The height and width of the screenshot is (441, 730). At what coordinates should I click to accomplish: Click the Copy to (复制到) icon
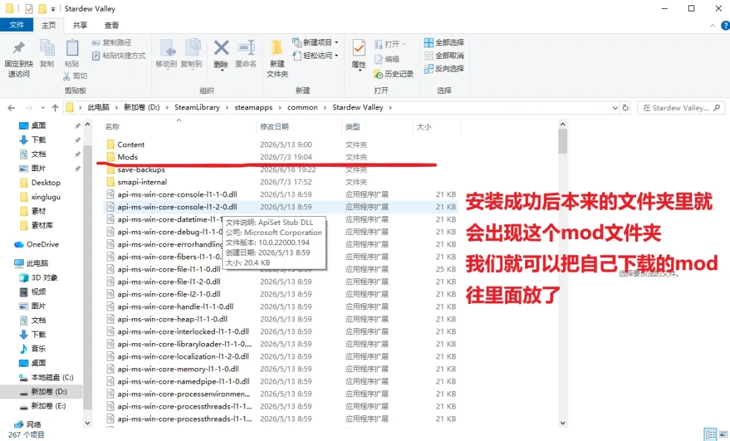coord(191,49)
